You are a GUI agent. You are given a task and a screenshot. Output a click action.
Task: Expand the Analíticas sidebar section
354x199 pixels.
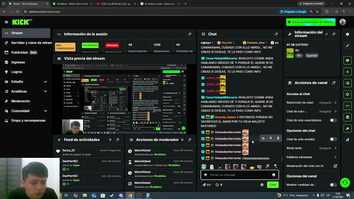coord(26,91)
